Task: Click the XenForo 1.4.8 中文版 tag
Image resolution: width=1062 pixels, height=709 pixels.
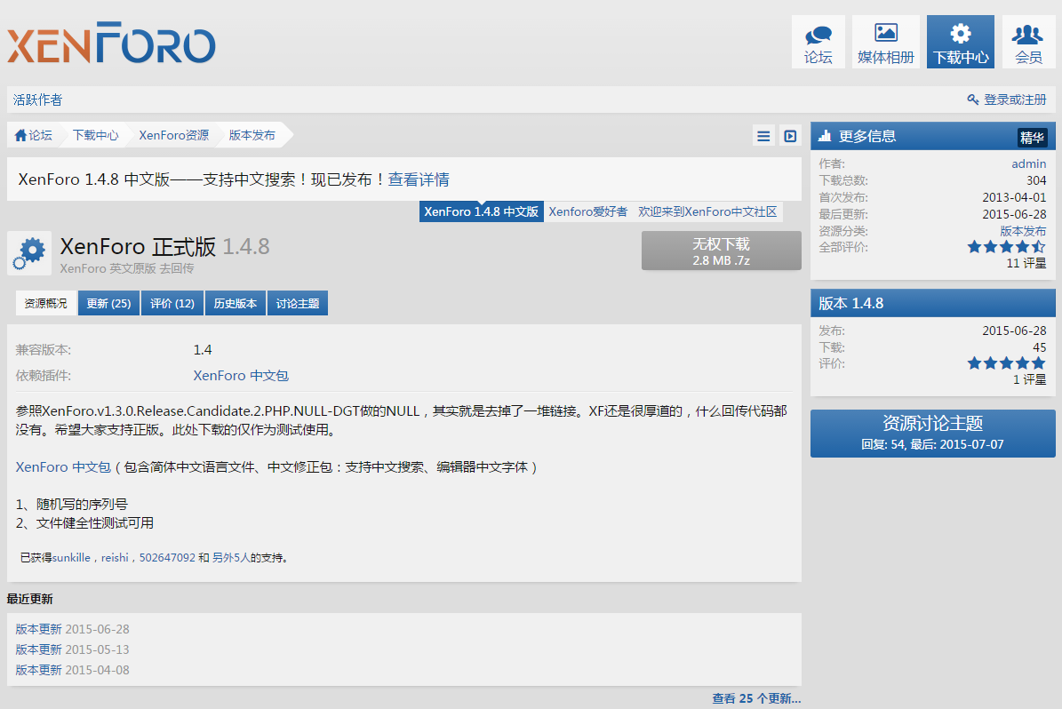Action: 481,211
